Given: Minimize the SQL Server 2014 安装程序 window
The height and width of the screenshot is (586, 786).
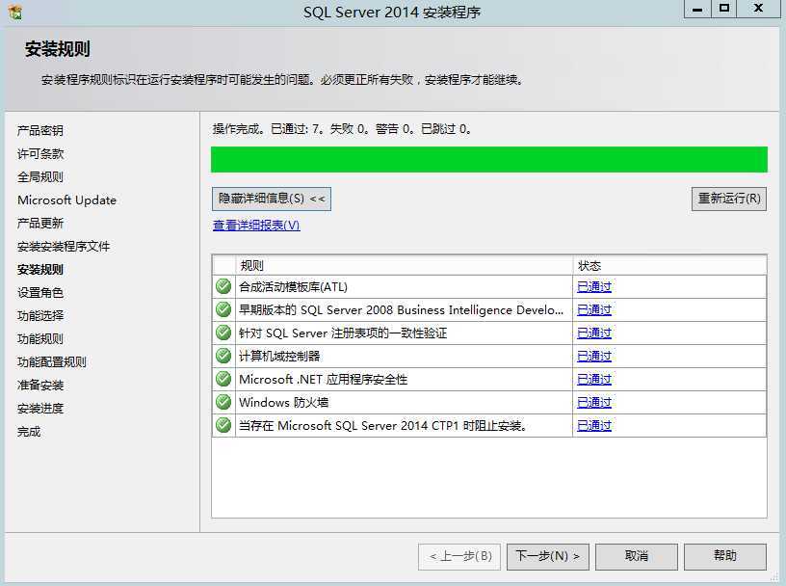Looking at the screenshot, I should pos(697,9).
